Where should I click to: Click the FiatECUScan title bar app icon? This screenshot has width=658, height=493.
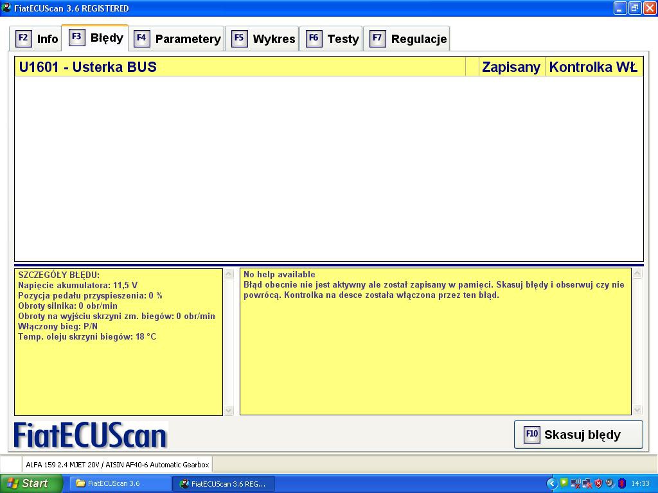[x=6, y=8]
